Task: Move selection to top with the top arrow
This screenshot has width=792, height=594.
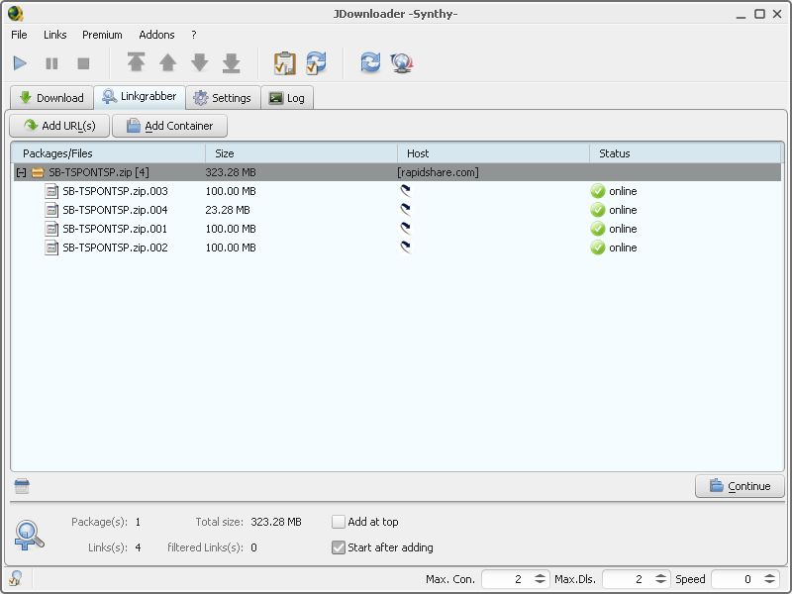Action: (x=136, y=62)
